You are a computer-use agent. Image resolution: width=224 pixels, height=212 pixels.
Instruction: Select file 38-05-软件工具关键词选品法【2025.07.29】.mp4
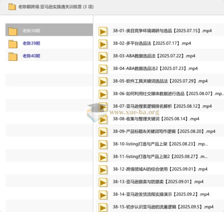[160, 81]
